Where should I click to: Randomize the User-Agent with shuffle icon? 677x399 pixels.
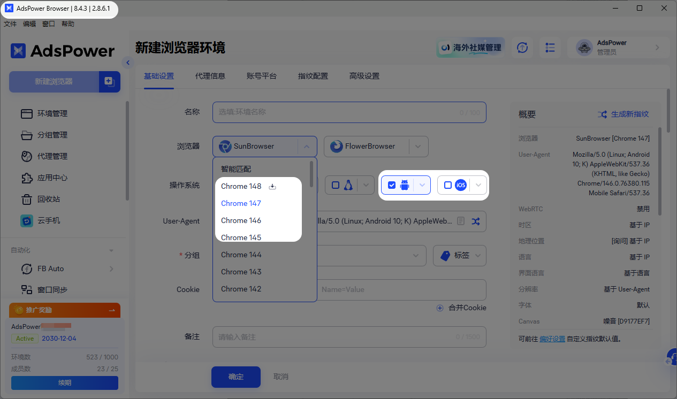coord(476,221)
